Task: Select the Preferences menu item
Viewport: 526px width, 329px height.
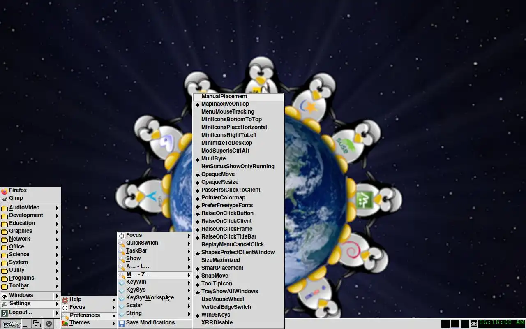Action: tap(88, 315)
